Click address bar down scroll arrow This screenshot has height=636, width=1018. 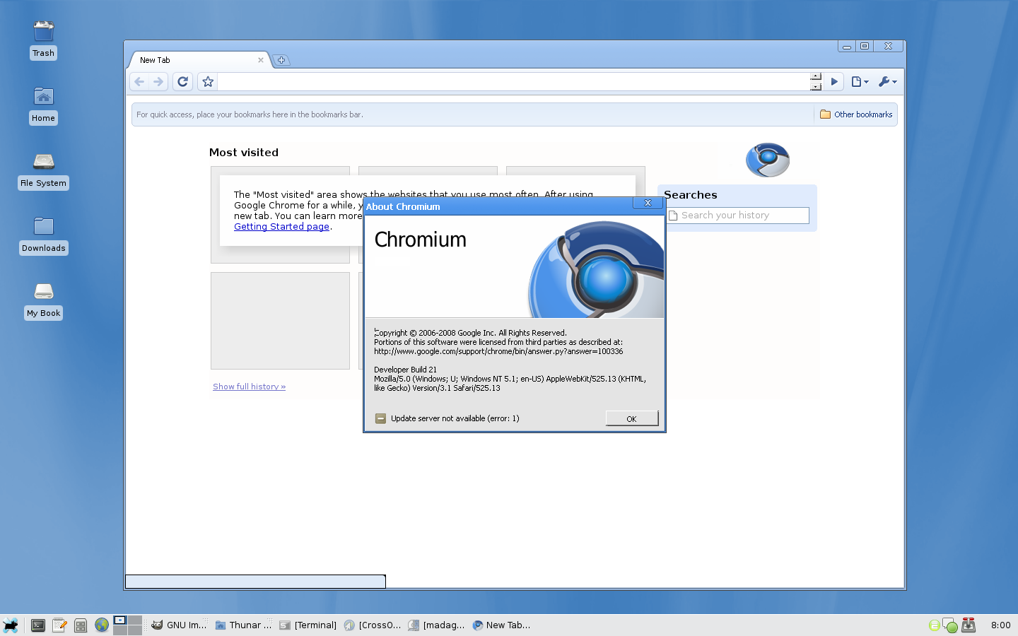(x=816, y=86)
